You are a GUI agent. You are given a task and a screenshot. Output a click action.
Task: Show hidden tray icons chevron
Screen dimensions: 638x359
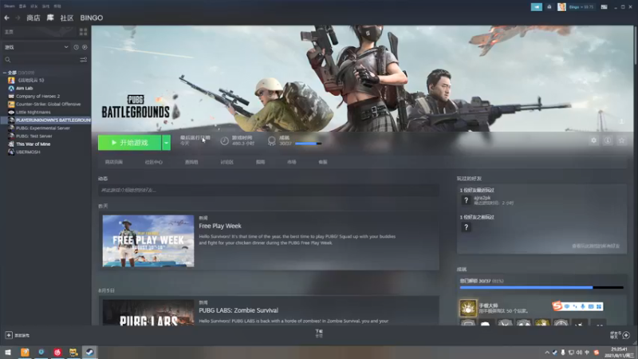pyautogui.click(x=547, y=353)
